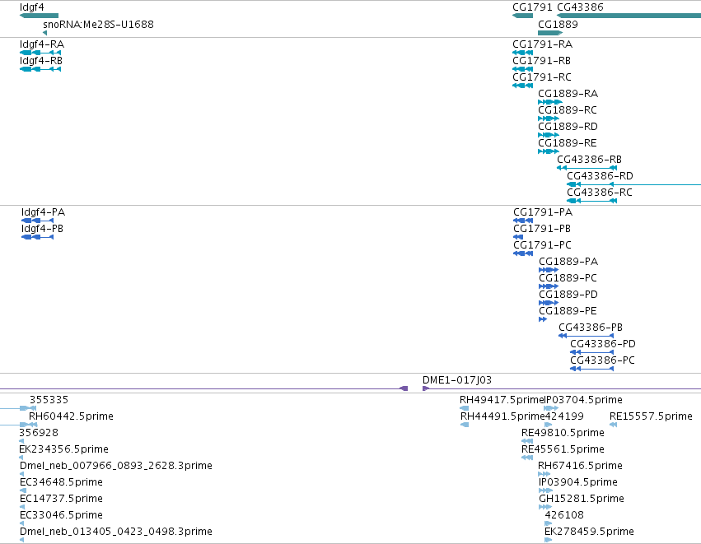Select transcript CG1791-RB
701x544 pixels.
(541, 61)
